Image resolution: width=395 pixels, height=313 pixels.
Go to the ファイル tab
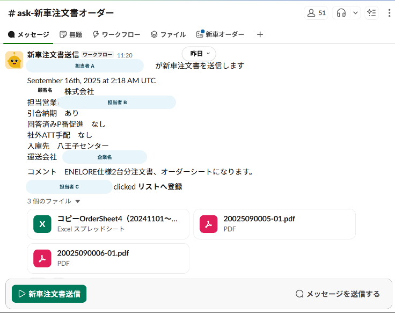coord(168,34)
